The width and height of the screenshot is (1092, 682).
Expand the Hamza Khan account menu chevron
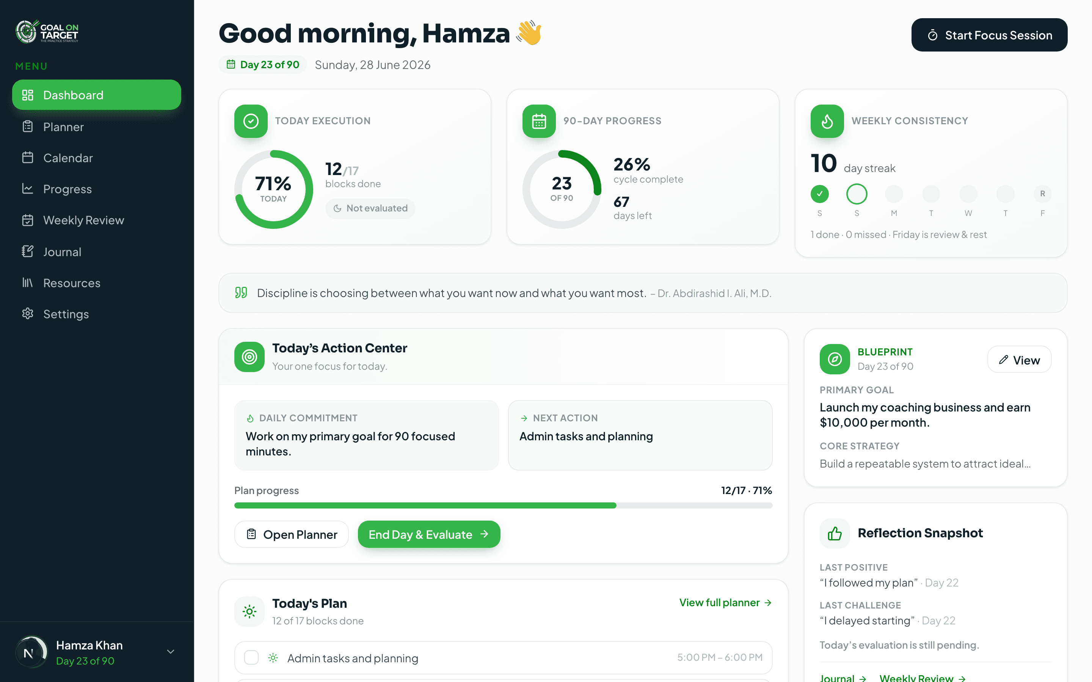(x=171, y=652)
